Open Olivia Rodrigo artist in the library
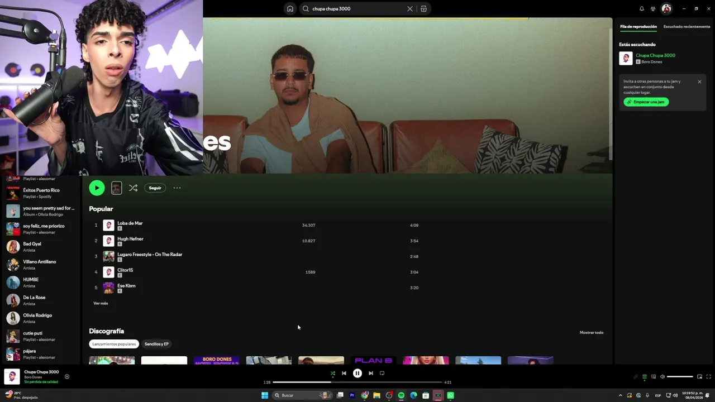Image resolution: width=715 pixels, height=402 pixels. 40,318
